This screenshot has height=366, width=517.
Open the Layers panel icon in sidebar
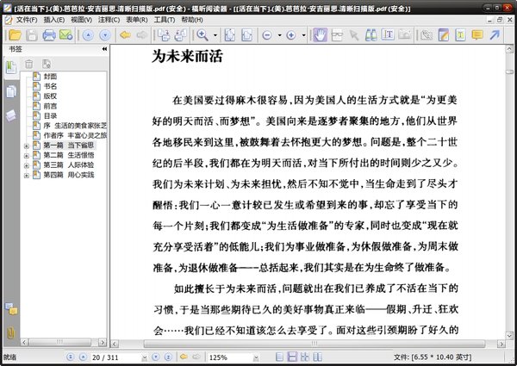pos(11,115)
